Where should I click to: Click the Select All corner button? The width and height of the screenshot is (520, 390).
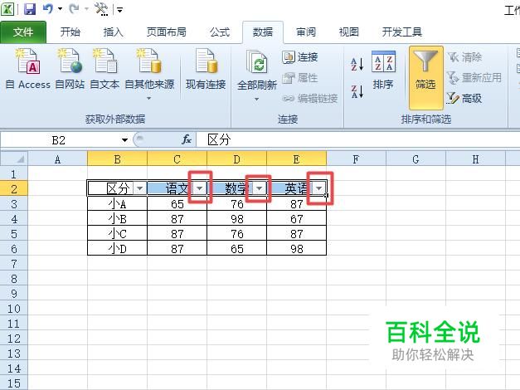click(x=14, y=159)
